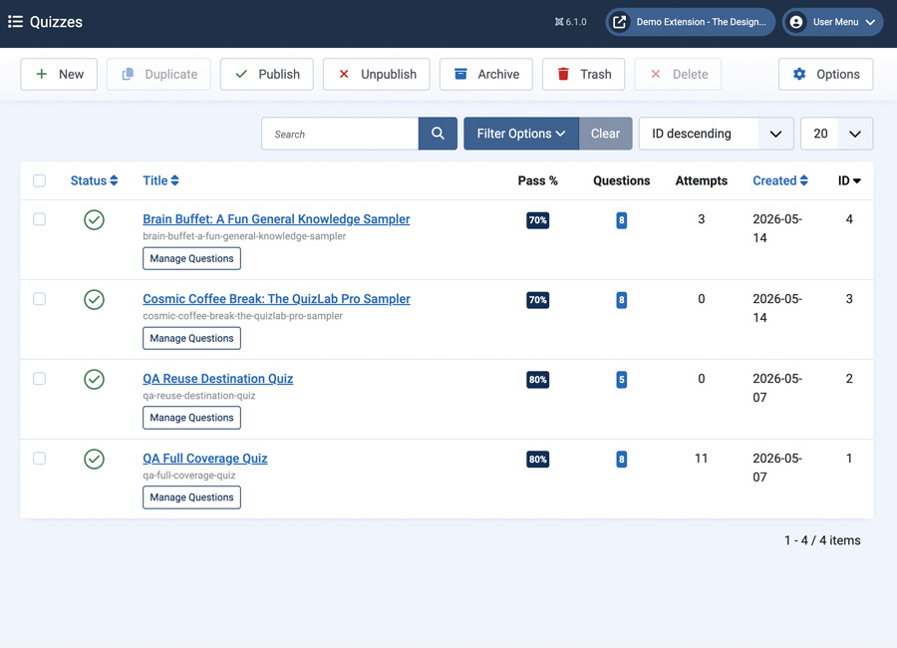897x648 pixels.
Task: Click the Archive toolbar button
Action: 486,74
